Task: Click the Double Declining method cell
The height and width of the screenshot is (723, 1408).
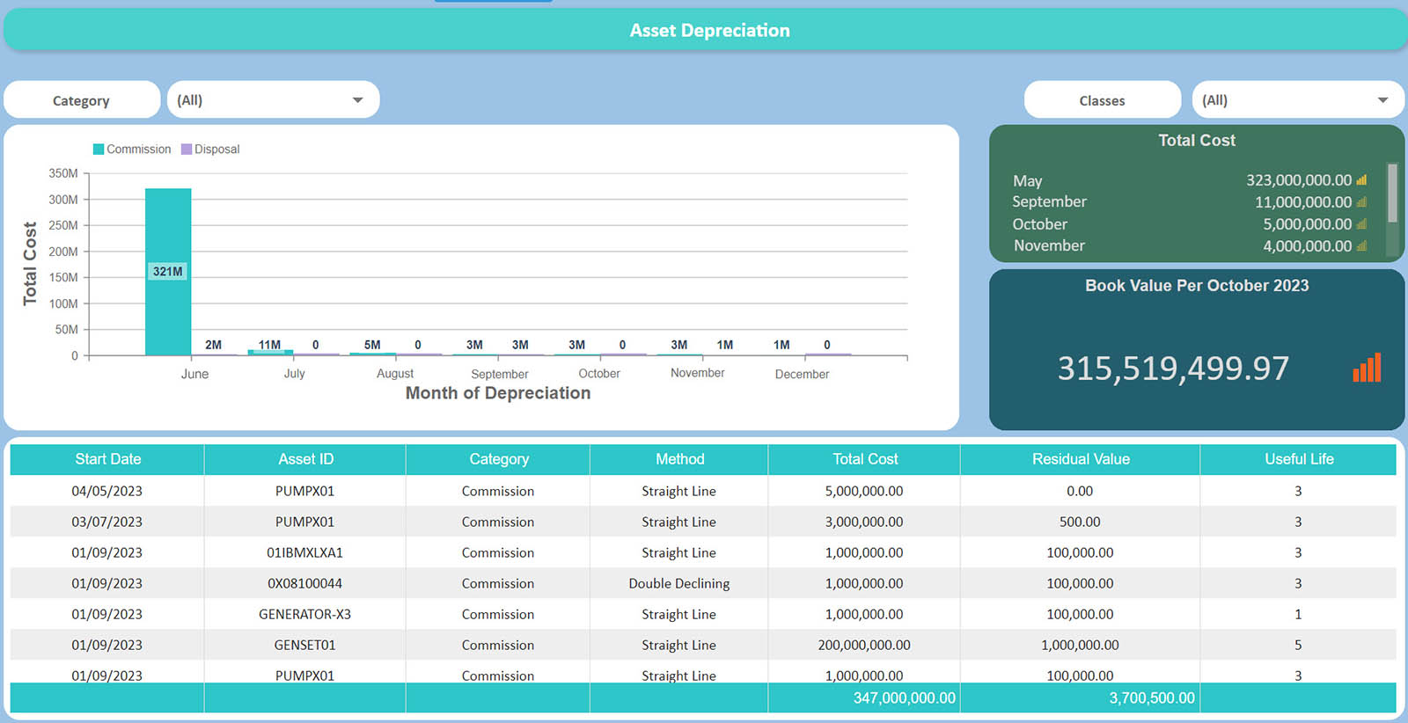Action: point(678,583)
